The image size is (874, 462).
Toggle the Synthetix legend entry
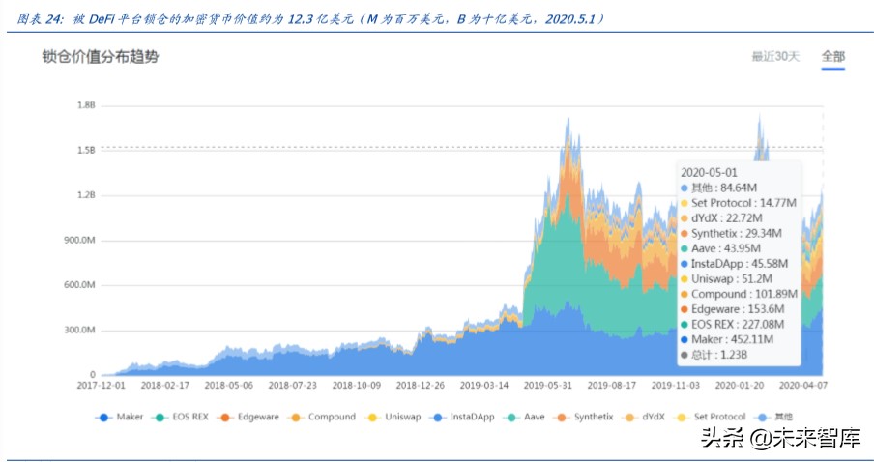point(582,417)
